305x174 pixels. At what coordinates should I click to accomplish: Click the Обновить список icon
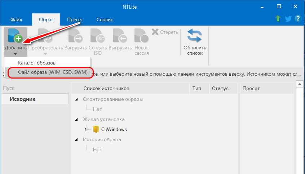195,36
